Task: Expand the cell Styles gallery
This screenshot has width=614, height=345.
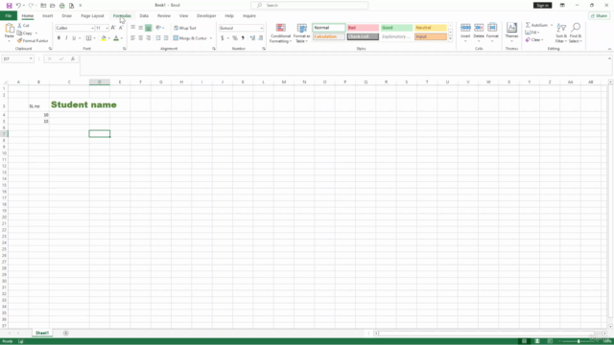Action: [x=450, y=38]
